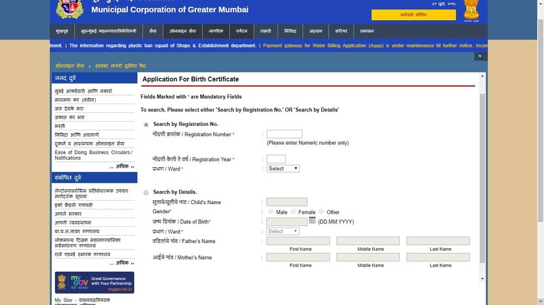
Task: Choose the Male gender option
Action: (x=270, y=211)
